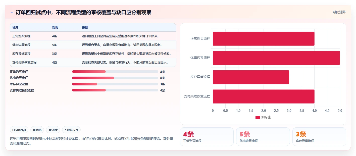Screen dimensions: 356x156
Task: Select the 数据卡片 chip
Action: click(71, 130)
